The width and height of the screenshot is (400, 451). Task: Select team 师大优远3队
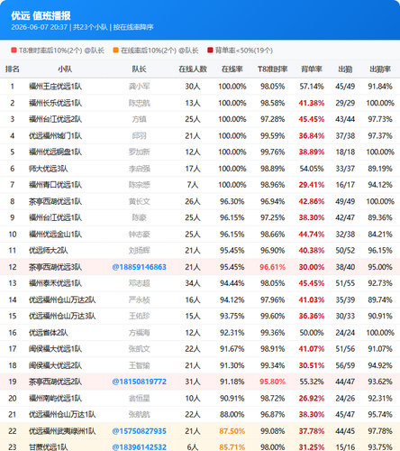(x=49, y=169)
